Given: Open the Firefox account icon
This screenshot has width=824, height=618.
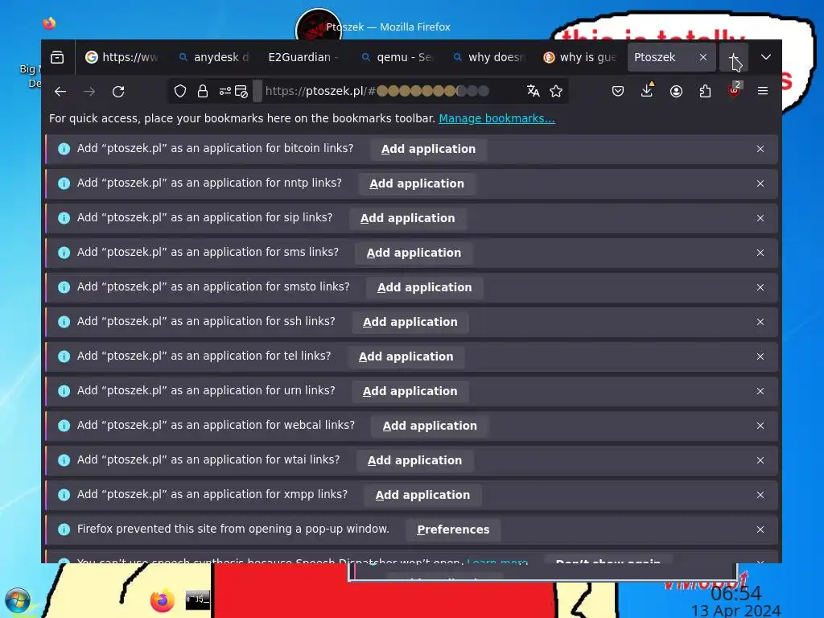Looking at the screenshot, I should pos(676,91).
